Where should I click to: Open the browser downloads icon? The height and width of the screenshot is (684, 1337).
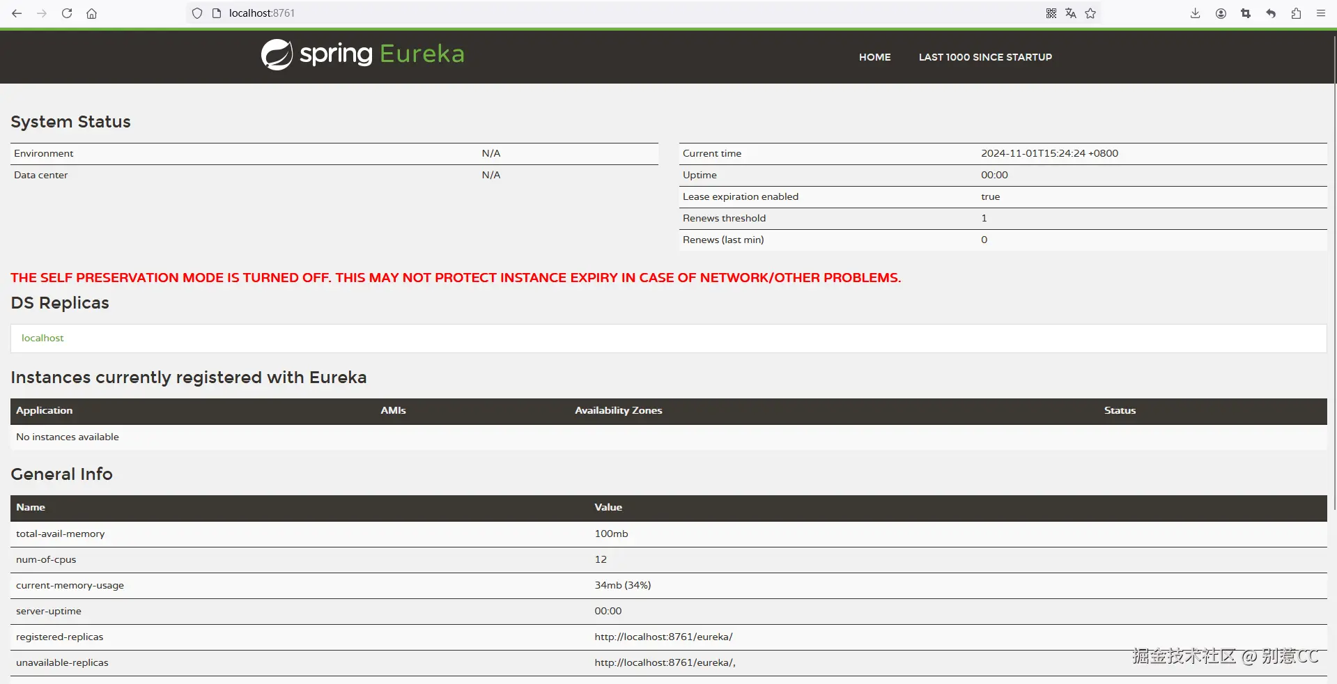1195,13
